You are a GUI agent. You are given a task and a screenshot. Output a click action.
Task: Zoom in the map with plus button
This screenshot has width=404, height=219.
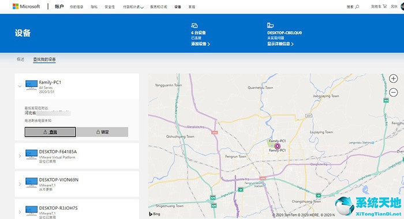[393, 78]
